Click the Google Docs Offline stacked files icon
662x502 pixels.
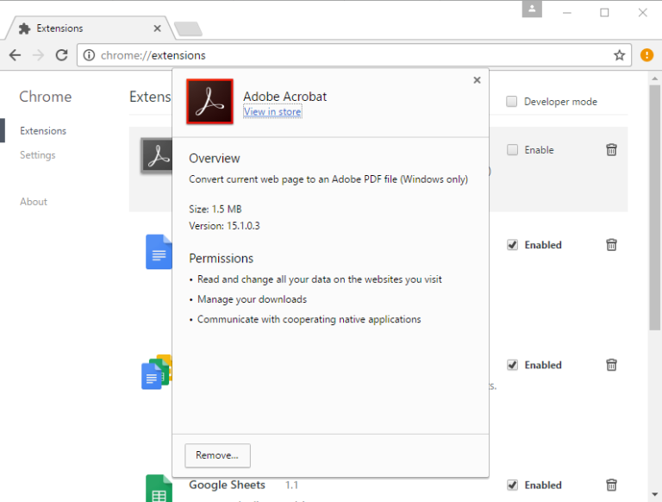click(157, 372)
